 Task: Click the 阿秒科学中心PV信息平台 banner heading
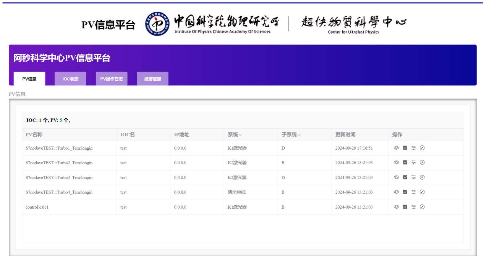pyautogui.click(x=62, y=58)
